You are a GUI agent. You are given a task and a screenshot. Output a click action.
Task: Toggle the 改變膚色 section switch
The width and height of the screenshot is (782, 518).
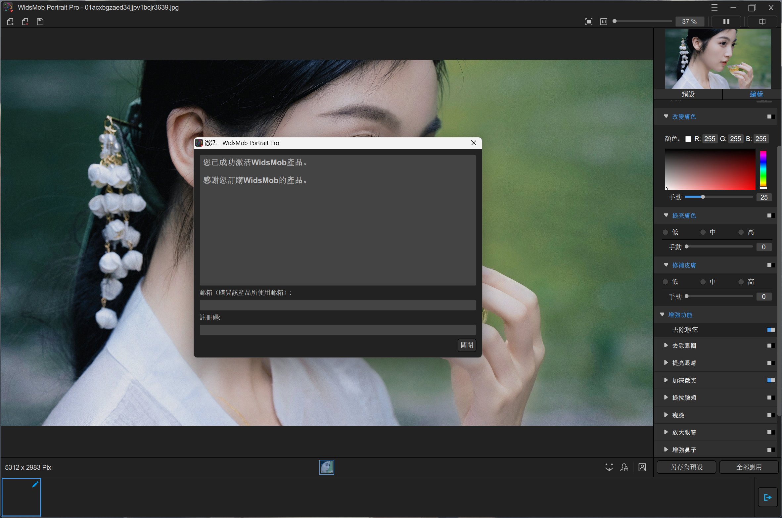pyautogui.click(x=771, y=117)
